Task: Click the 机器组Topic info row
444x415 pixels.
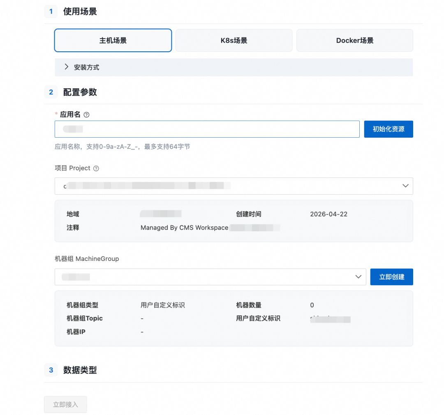Action: tap(85, 318)
